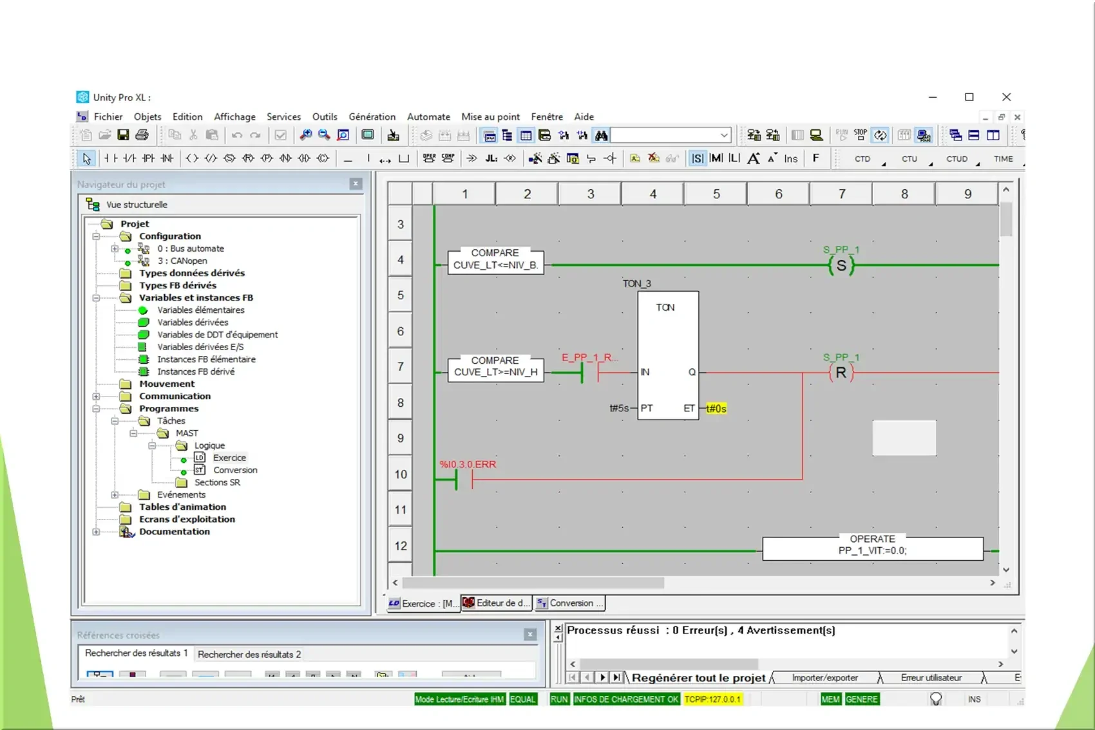Insert a COMP compare block

(448, 158)
